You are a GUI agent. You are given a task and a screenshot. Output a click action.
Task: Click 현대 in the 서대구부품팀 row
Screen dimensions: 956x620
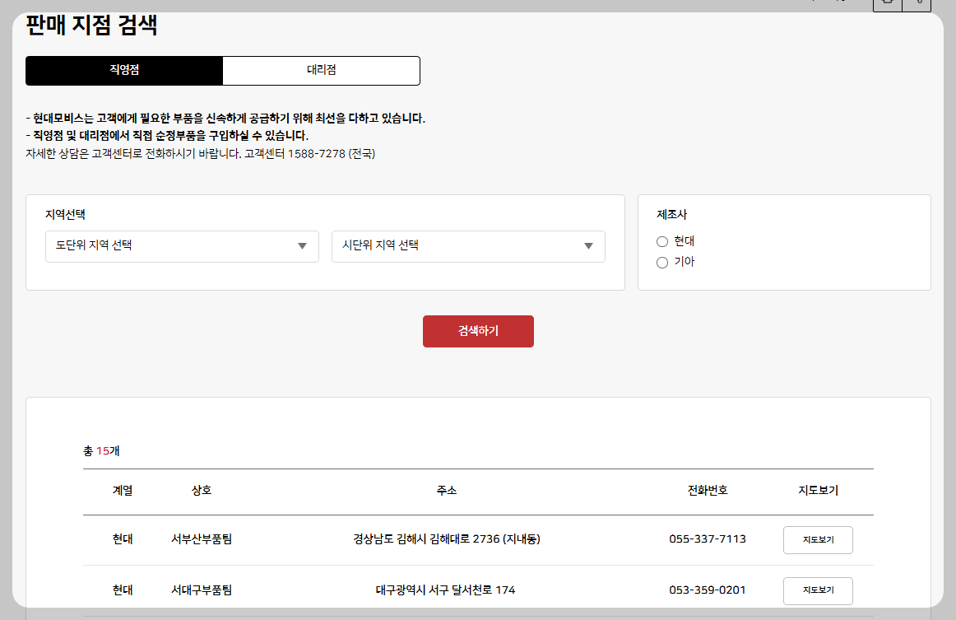[x=123, y=590]
